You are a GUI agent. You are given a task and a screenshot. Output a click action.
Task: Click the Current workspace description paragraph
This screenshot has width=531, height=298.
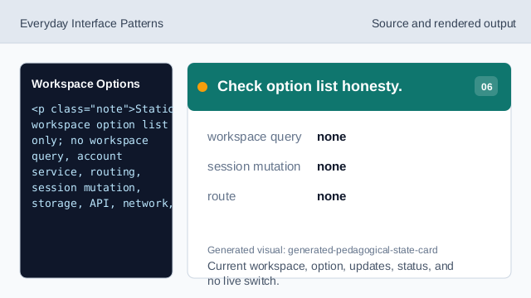click(x=330, y=273)
